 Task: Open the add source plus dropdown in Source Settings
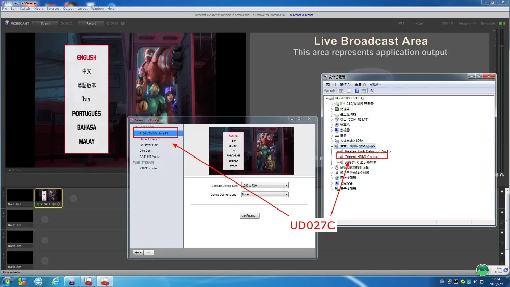tap(138, 252)
